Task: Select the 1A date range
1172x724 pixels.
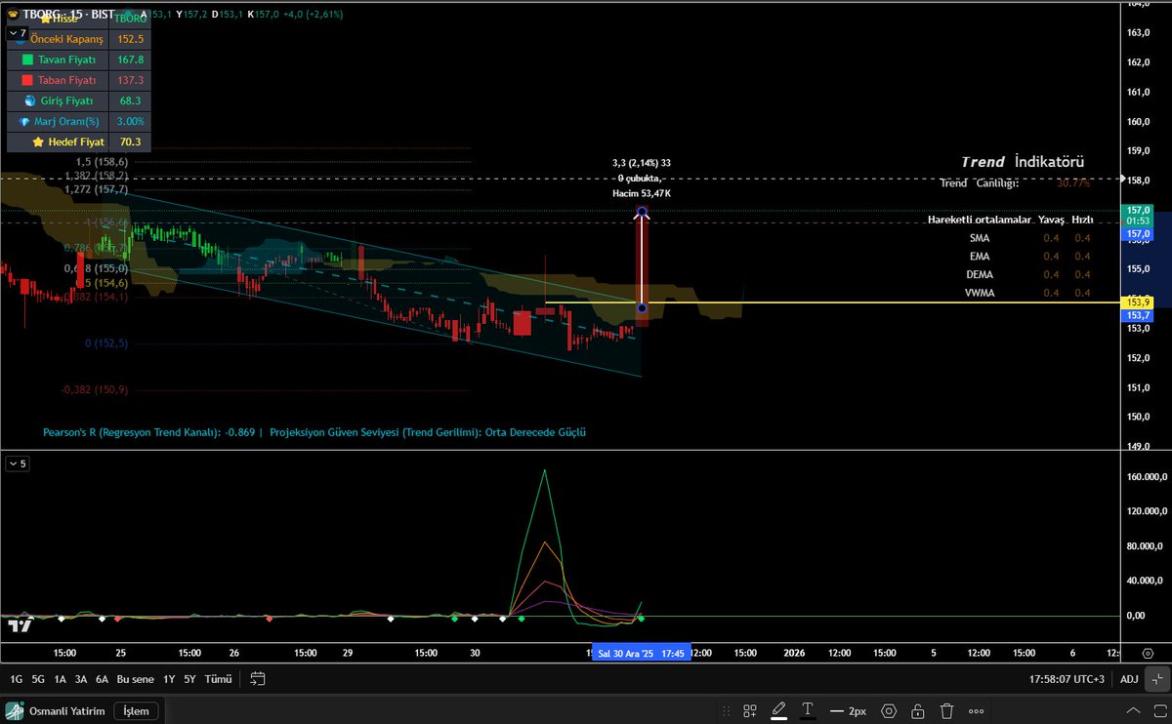Action: pos(60,679)
